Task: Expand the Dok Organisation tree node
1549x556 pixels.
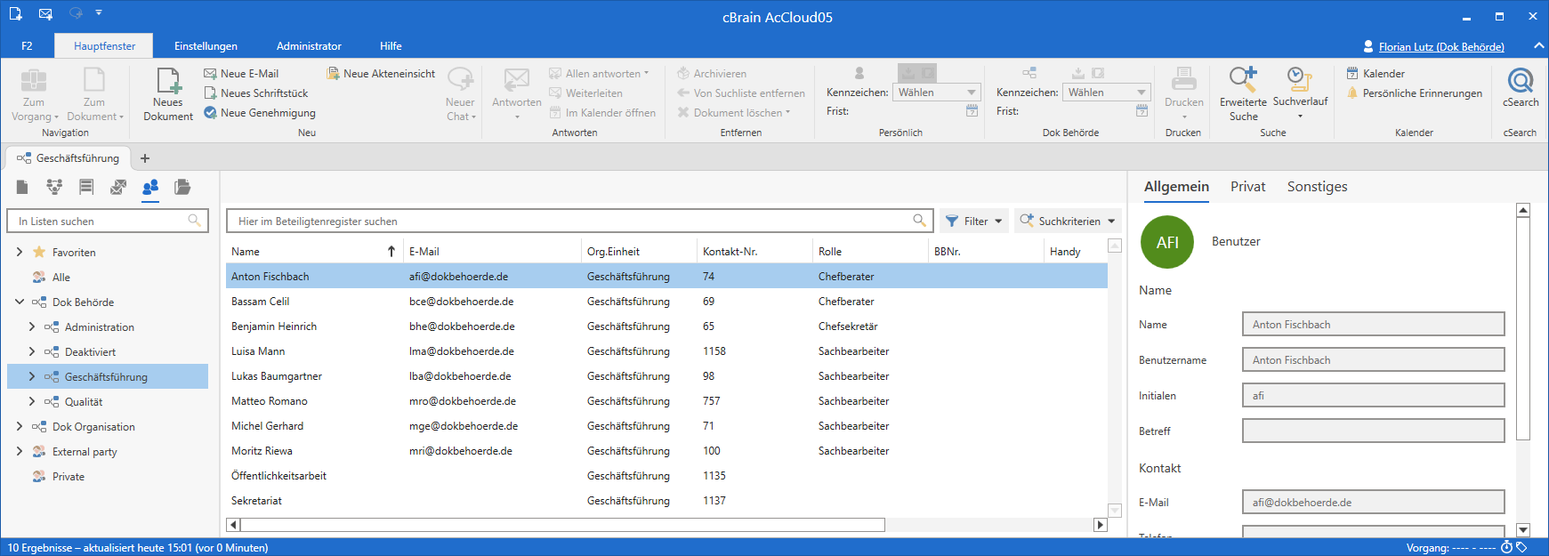Action: pyautogui.click(x=20, y=427)
